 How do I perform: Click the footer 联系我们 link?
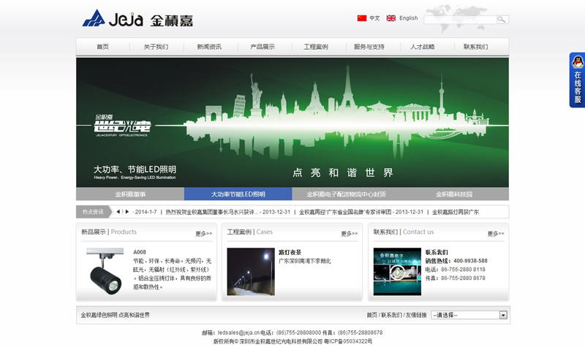391,315
